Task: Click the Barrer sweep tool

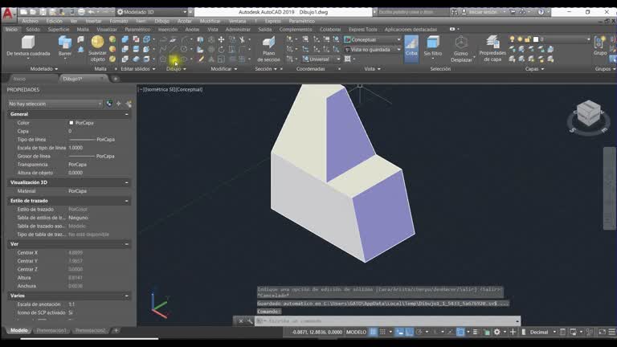Action: [x=65, y=45]
